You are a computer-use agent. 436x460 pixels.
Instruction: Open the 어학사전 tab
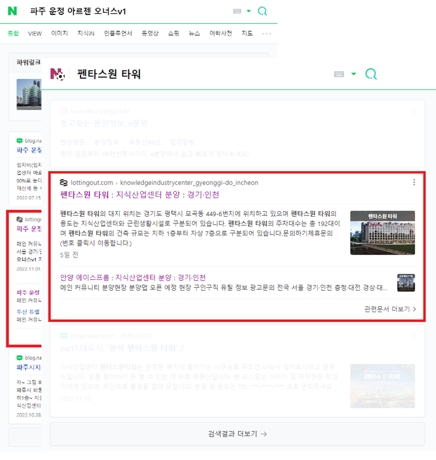point(221,33)
